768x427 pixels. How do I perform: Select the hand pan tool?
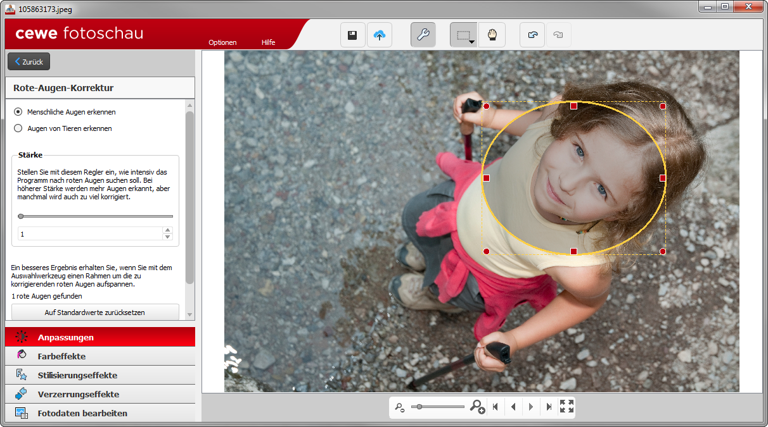[x=492, y=35]
